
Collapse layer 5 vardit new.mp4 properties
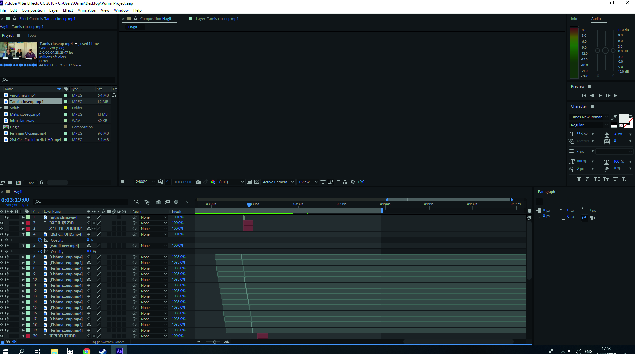23,246
